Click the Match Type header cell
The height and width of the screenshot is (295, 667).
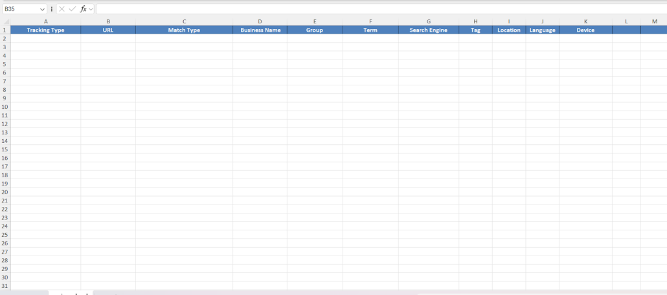(x=184, y=30)
